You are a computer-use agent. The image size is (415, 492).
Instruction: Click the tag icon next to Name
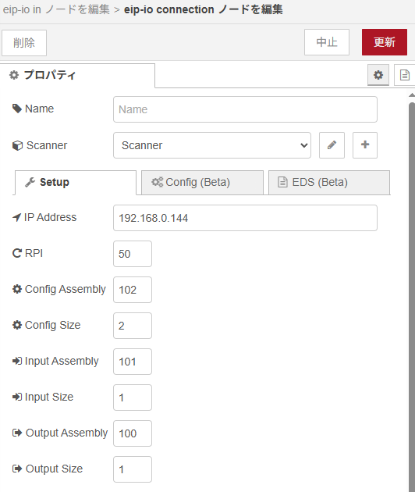click(17, 109)
